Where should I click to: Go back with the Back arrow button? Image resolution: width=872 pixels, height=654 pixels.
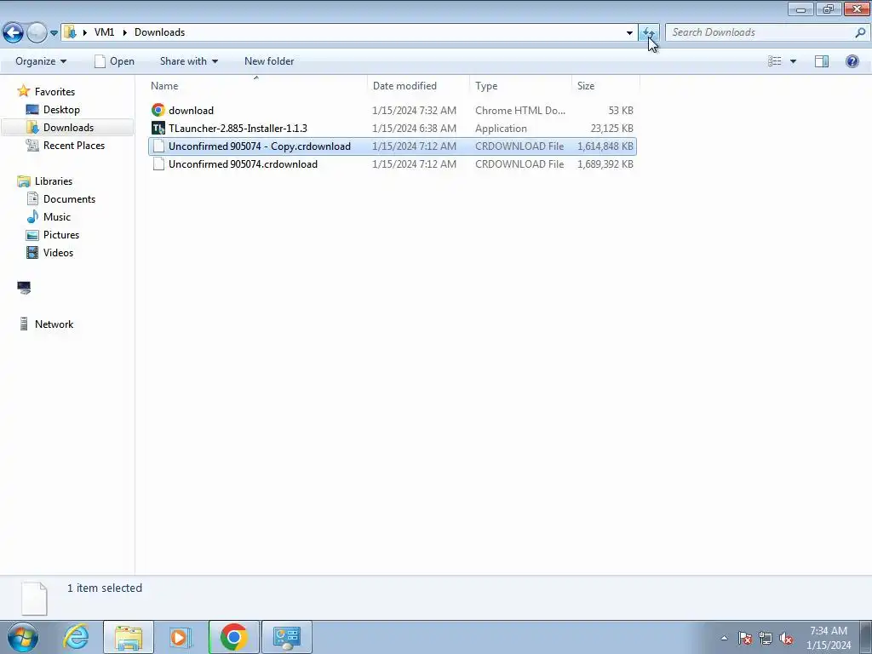tap(14, 32)
